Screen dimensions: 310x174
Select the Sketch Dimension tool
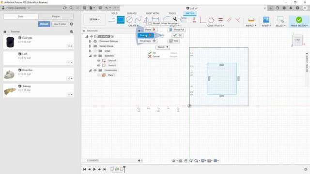[x=155, y=19]
